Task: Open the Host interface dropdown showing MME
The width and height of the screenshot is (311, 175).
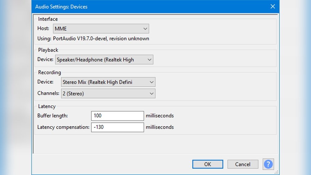Action: 101,29
